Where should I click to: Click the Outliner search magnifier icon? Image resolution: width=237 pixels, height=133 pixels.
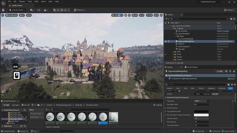point(172,19)
